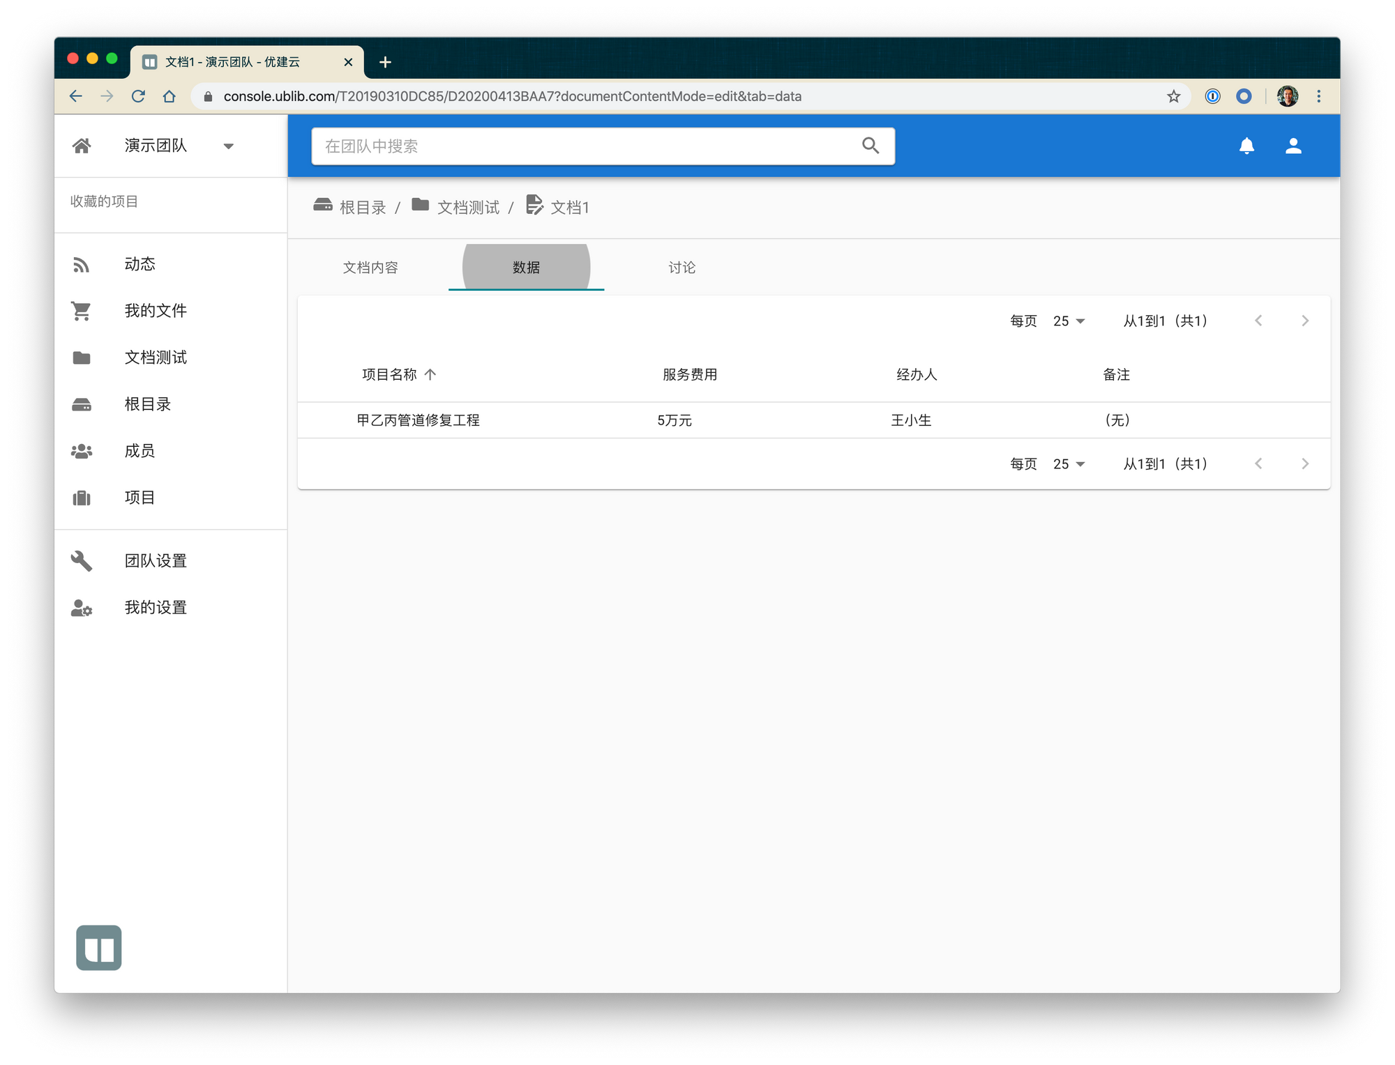The width and height of the screenshot is (1395, 1065).
Task: Open the user account icon in header
Action: (1293, 146)
